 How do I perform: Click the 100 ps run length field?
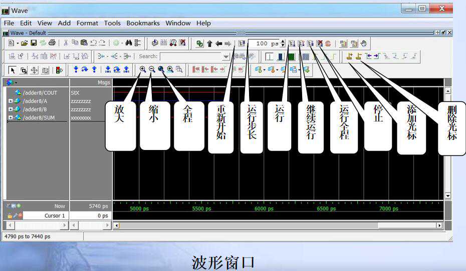266,44
